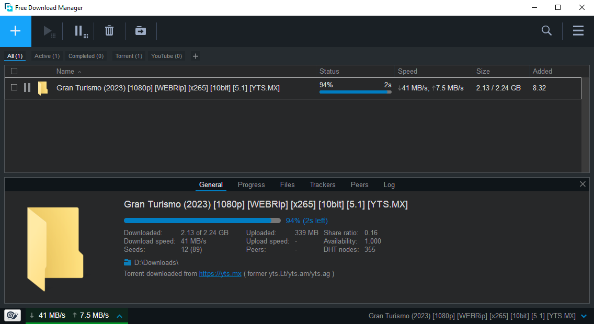Add a new tag filter with plus
The width and height of the screenshot is (594, 324).
coord(196,56)
